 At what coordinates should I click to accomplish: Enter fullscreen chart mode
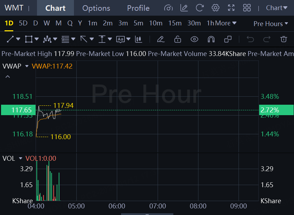point(231,8)
